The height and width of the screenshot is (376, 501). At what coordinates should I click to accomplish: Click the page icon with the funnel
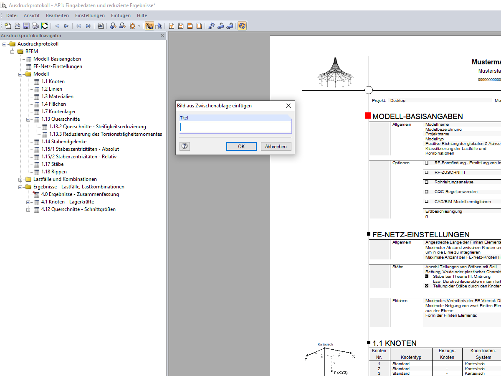[171, 26]
